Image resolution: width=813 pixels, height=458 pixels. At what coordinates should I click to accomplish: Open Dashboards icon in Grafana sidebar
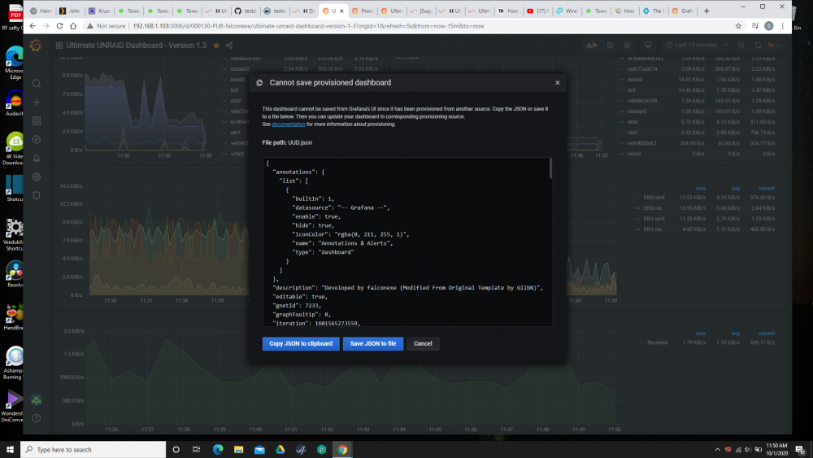(37, 121)
